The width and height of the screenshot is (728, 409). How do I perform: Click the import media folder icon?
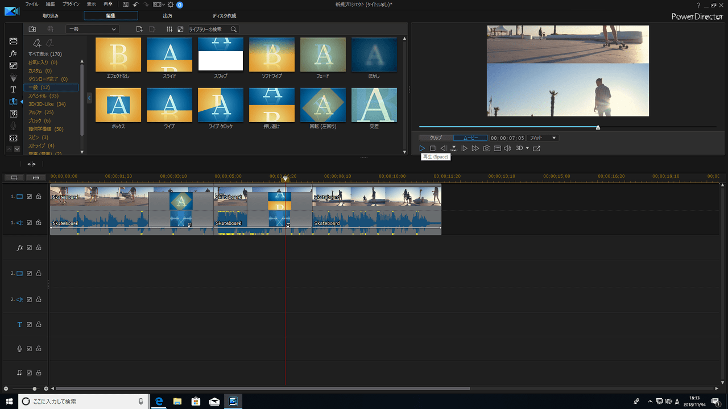[x=32, y=29]
